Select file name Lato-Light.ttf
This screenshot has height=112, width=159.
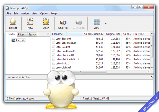[63, 67]
